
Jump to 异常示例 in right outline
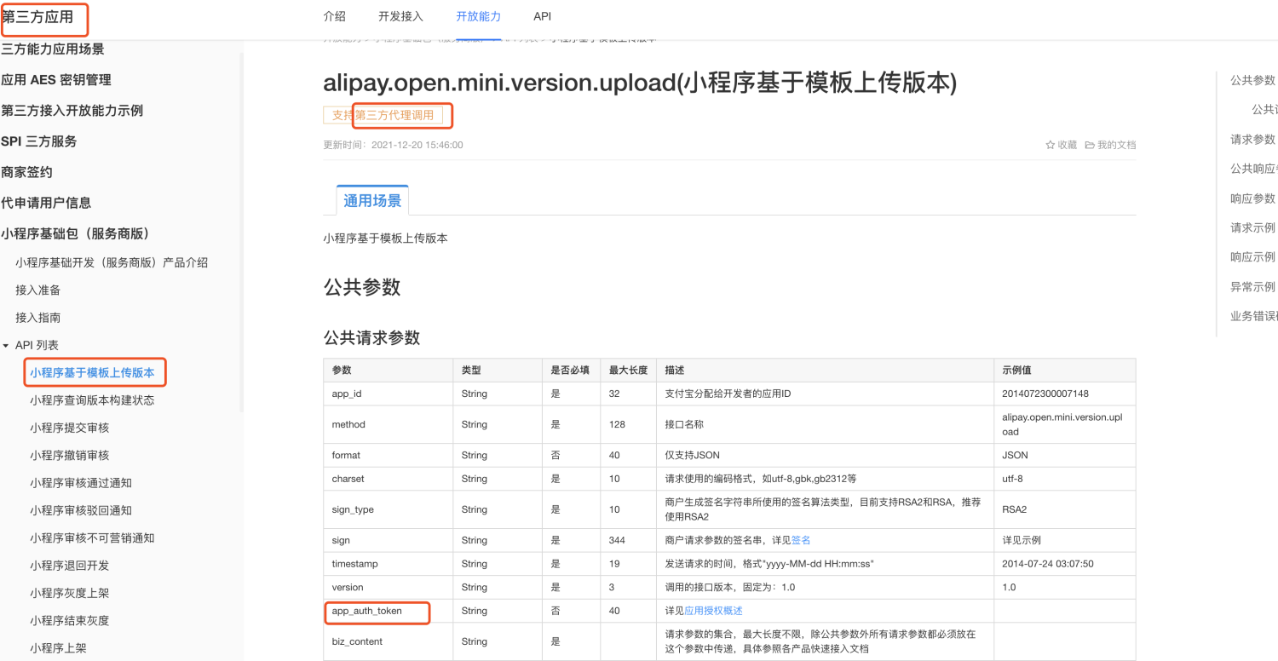click(x=1252, y=286)
